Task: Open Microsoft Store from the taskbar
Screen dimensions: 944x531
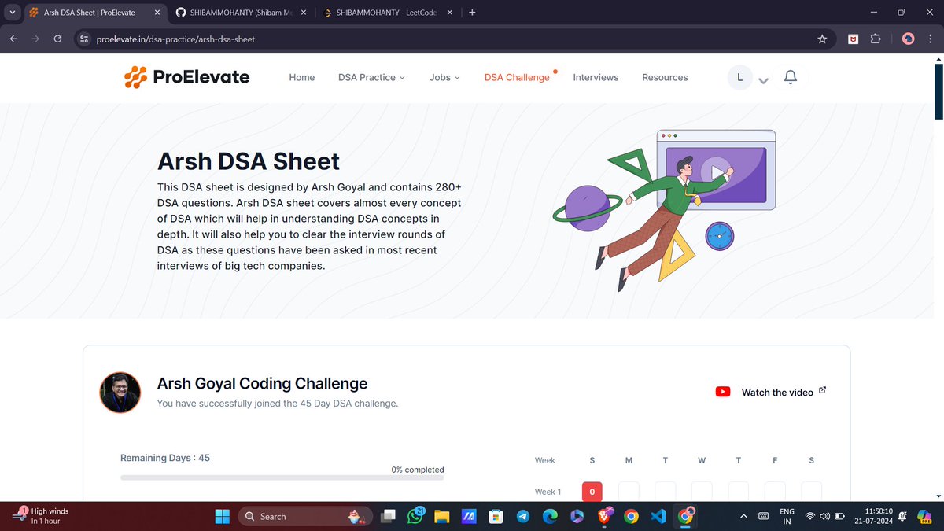Action: click(x=496, y=516)
